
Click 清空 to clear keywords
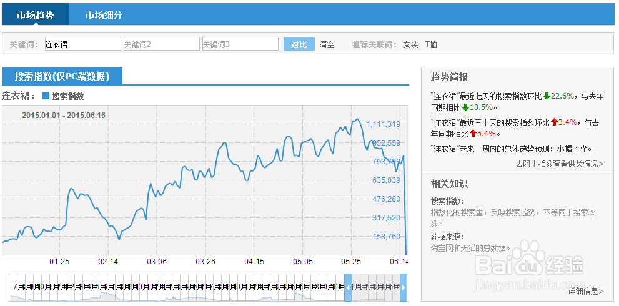pyautogui.click(x=327, y=44)
